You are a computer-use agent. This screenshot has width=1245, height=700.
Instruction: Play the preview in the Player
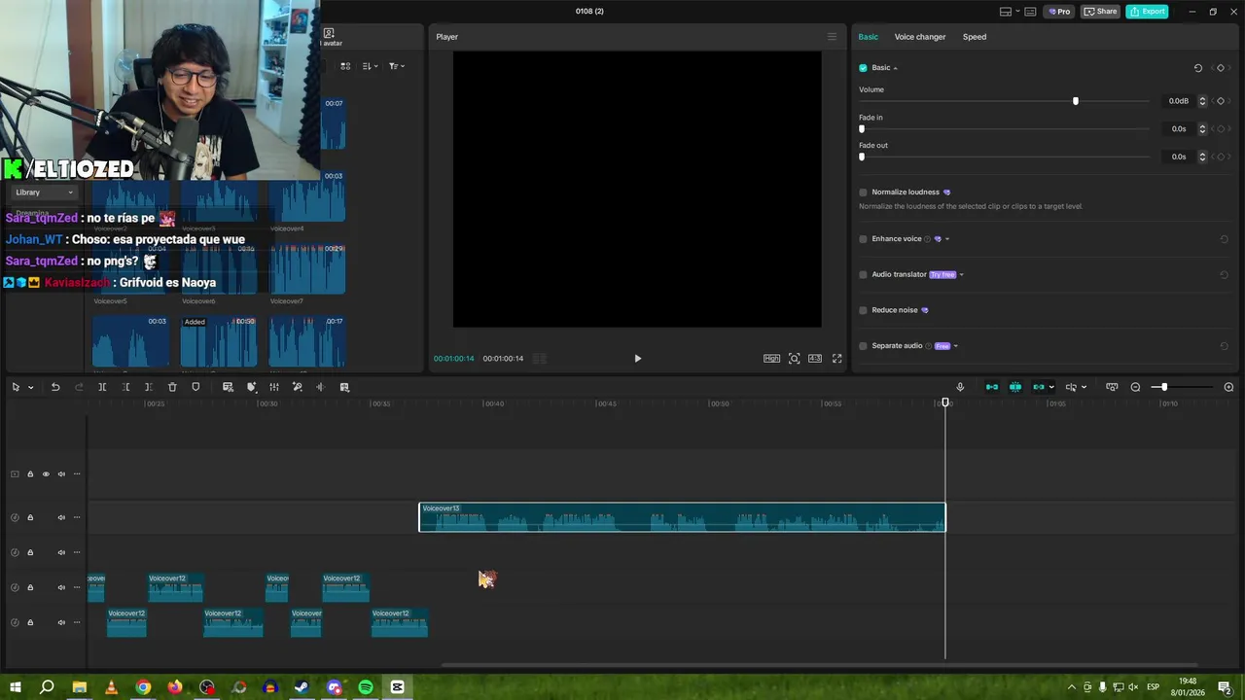[638, 359]
